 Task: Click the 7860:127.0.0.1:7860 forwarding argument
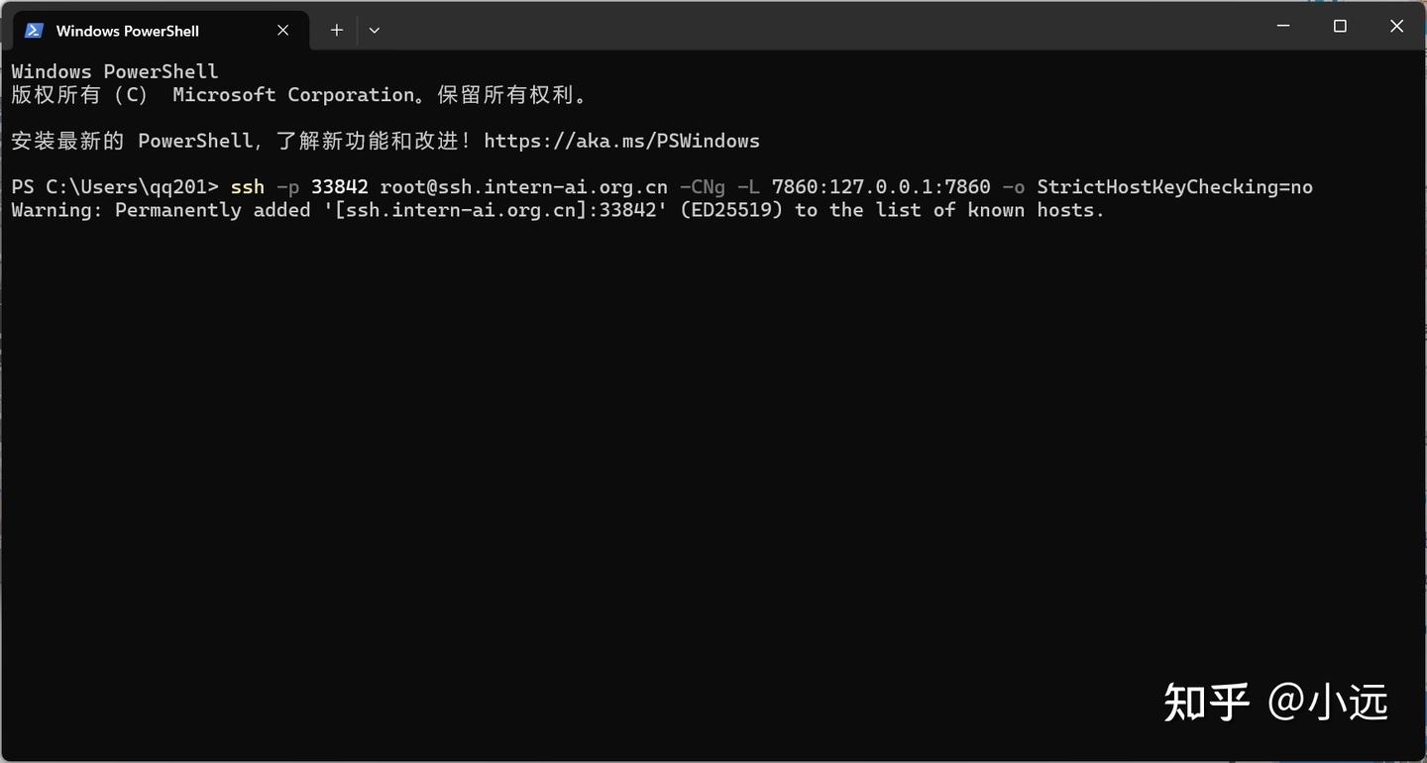(x=880, y=186)
